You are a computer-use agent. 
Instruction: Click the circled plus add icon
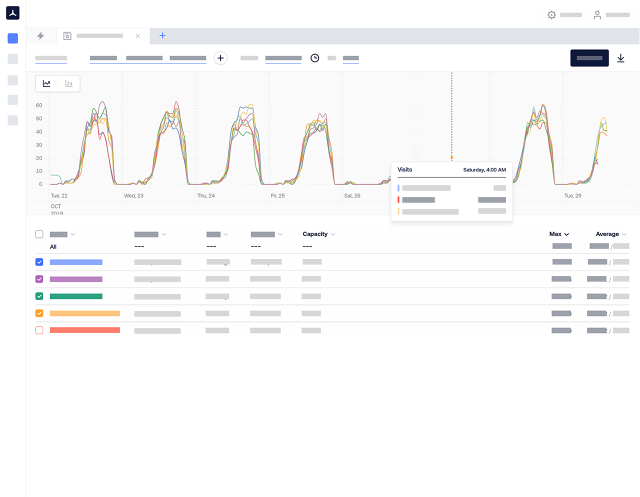(220, 58)
